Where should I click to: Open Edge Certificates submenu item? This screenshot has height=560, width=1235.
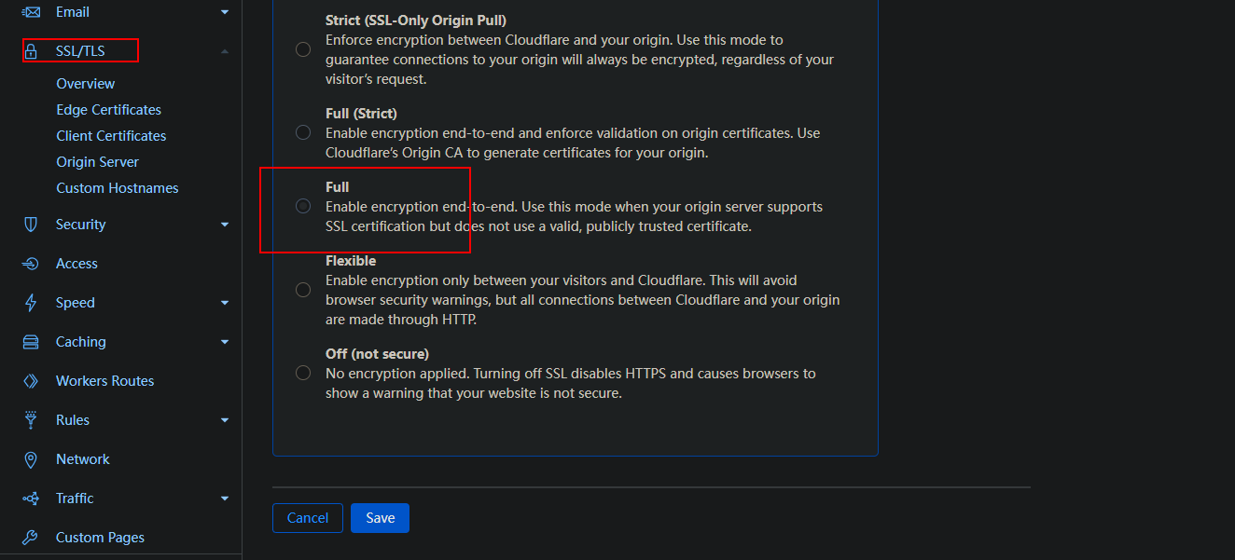(x=108, y=110)
